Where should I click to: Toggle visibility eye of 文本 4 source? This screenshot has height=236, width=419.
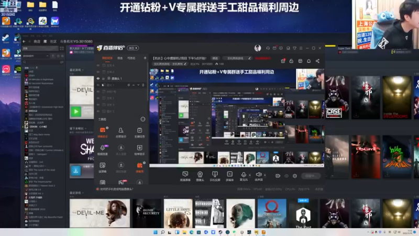[x=98, y=65]
